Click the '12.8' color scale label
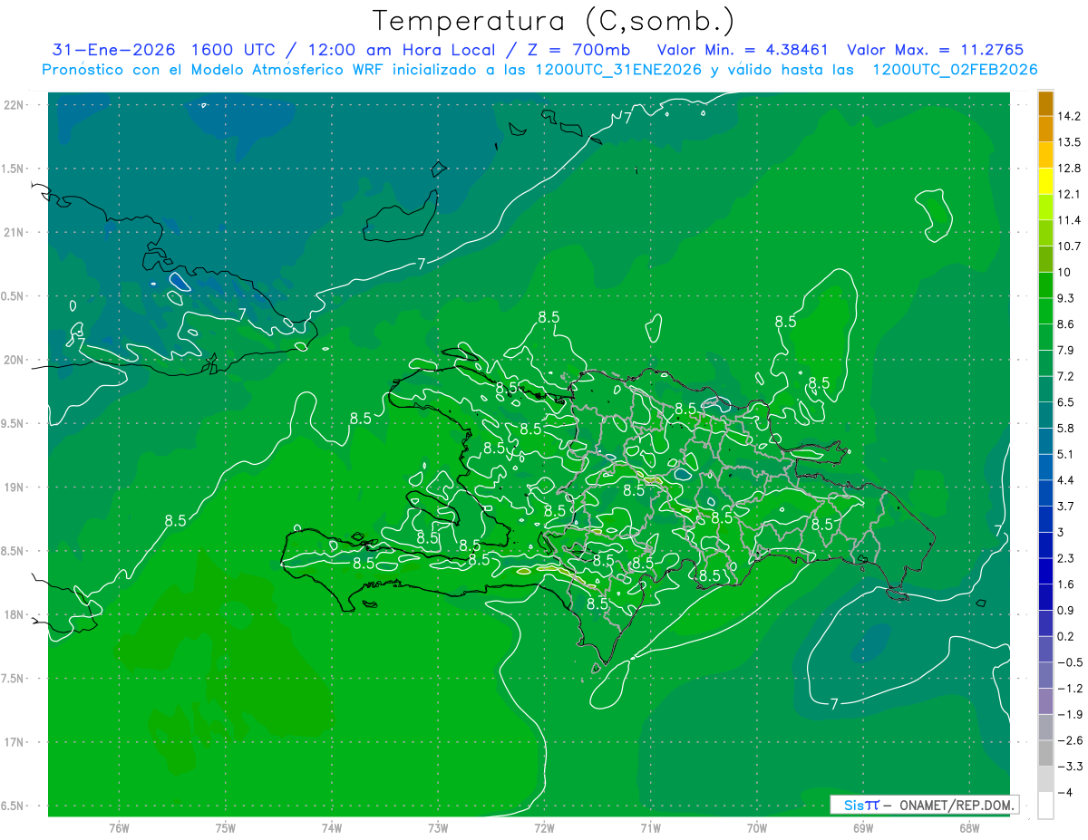 pyautogui.click(x=1071, y=168)
